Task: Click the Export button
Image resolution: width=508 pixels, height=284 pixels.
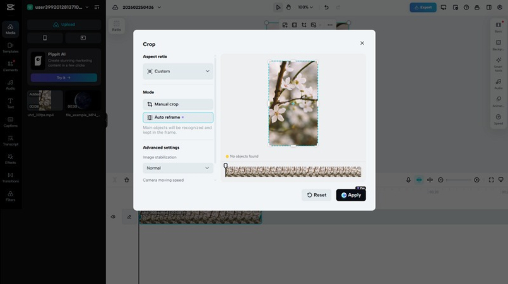Action: tap(423, 7)
